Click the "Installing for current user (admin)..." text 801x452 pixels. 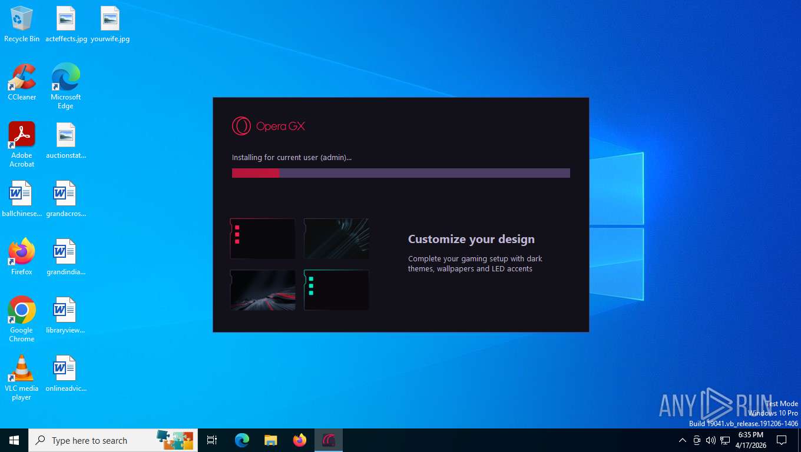point(292,158)
